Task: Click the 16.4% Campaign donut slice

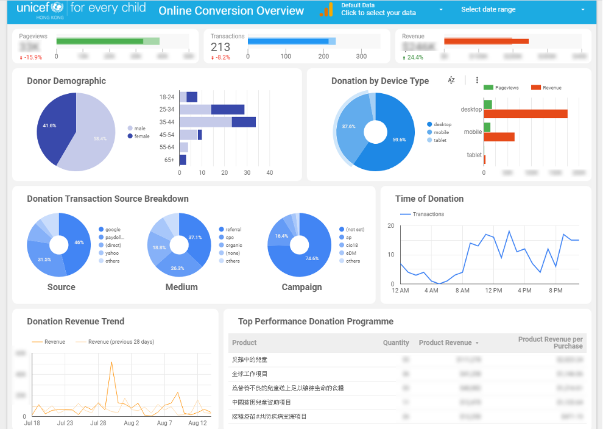Action: click(281, 236)
